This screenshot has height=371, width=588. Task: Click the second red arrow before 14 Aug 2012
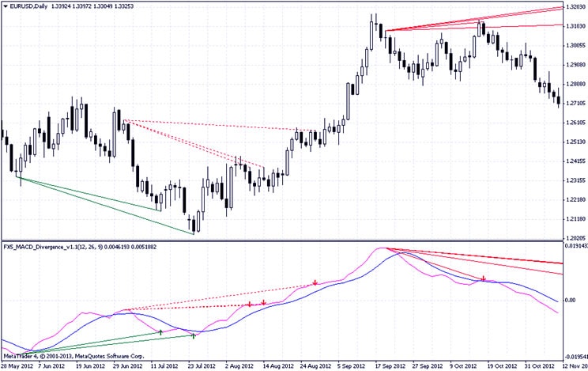pos(263,303)
